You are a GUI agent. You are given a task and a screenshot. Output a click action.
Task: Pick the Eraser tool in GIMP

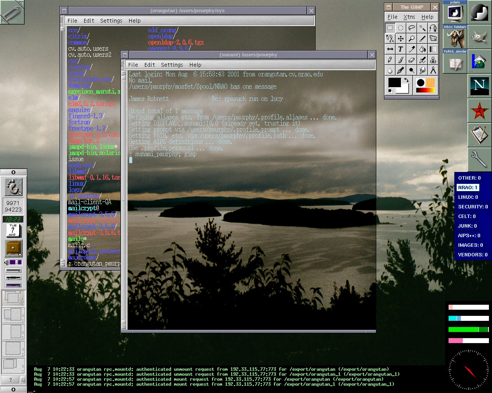(411, 60)
